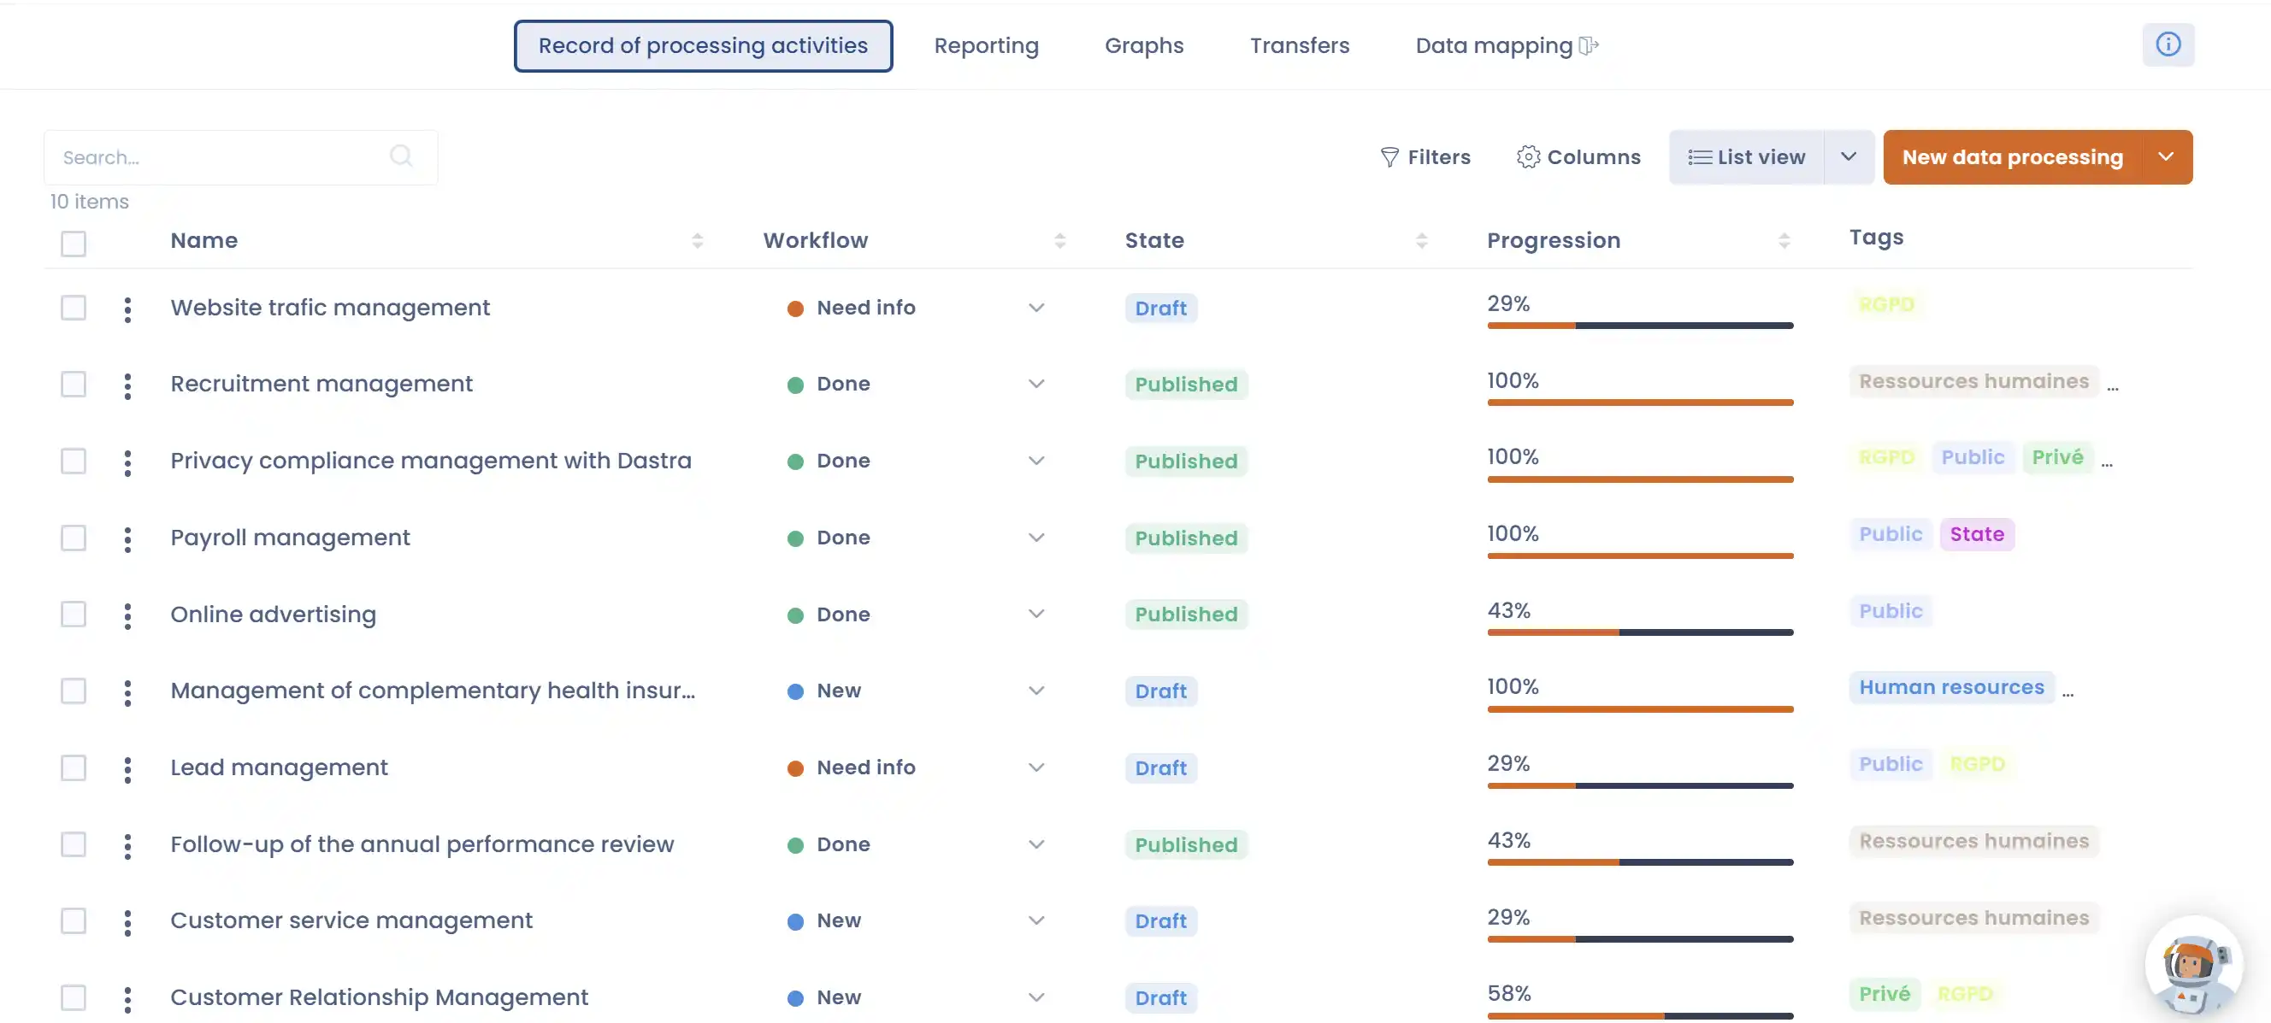
Task: Open the information icon at top right
Action: point(2169,44)
